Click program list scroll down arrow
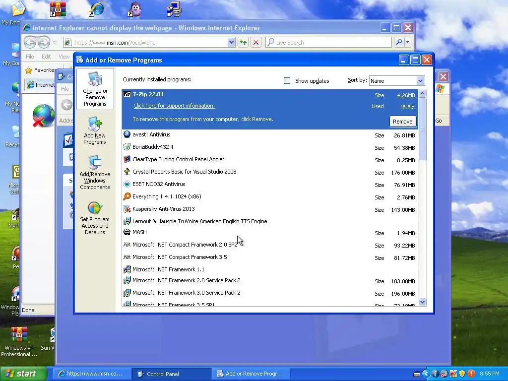Image resolution: width=508 pixels, height=381 pixels. click(423, 302)
